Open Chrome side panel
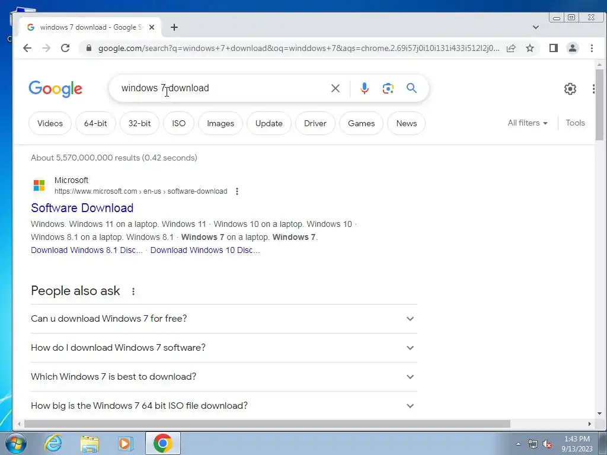The image size is (607, 455). 553,48
